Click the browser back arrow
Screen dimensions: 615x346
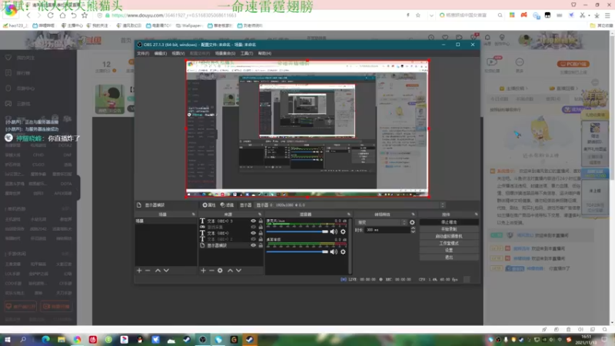28,15
